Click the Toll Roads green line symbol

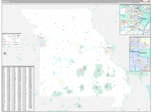coord(10,46)
